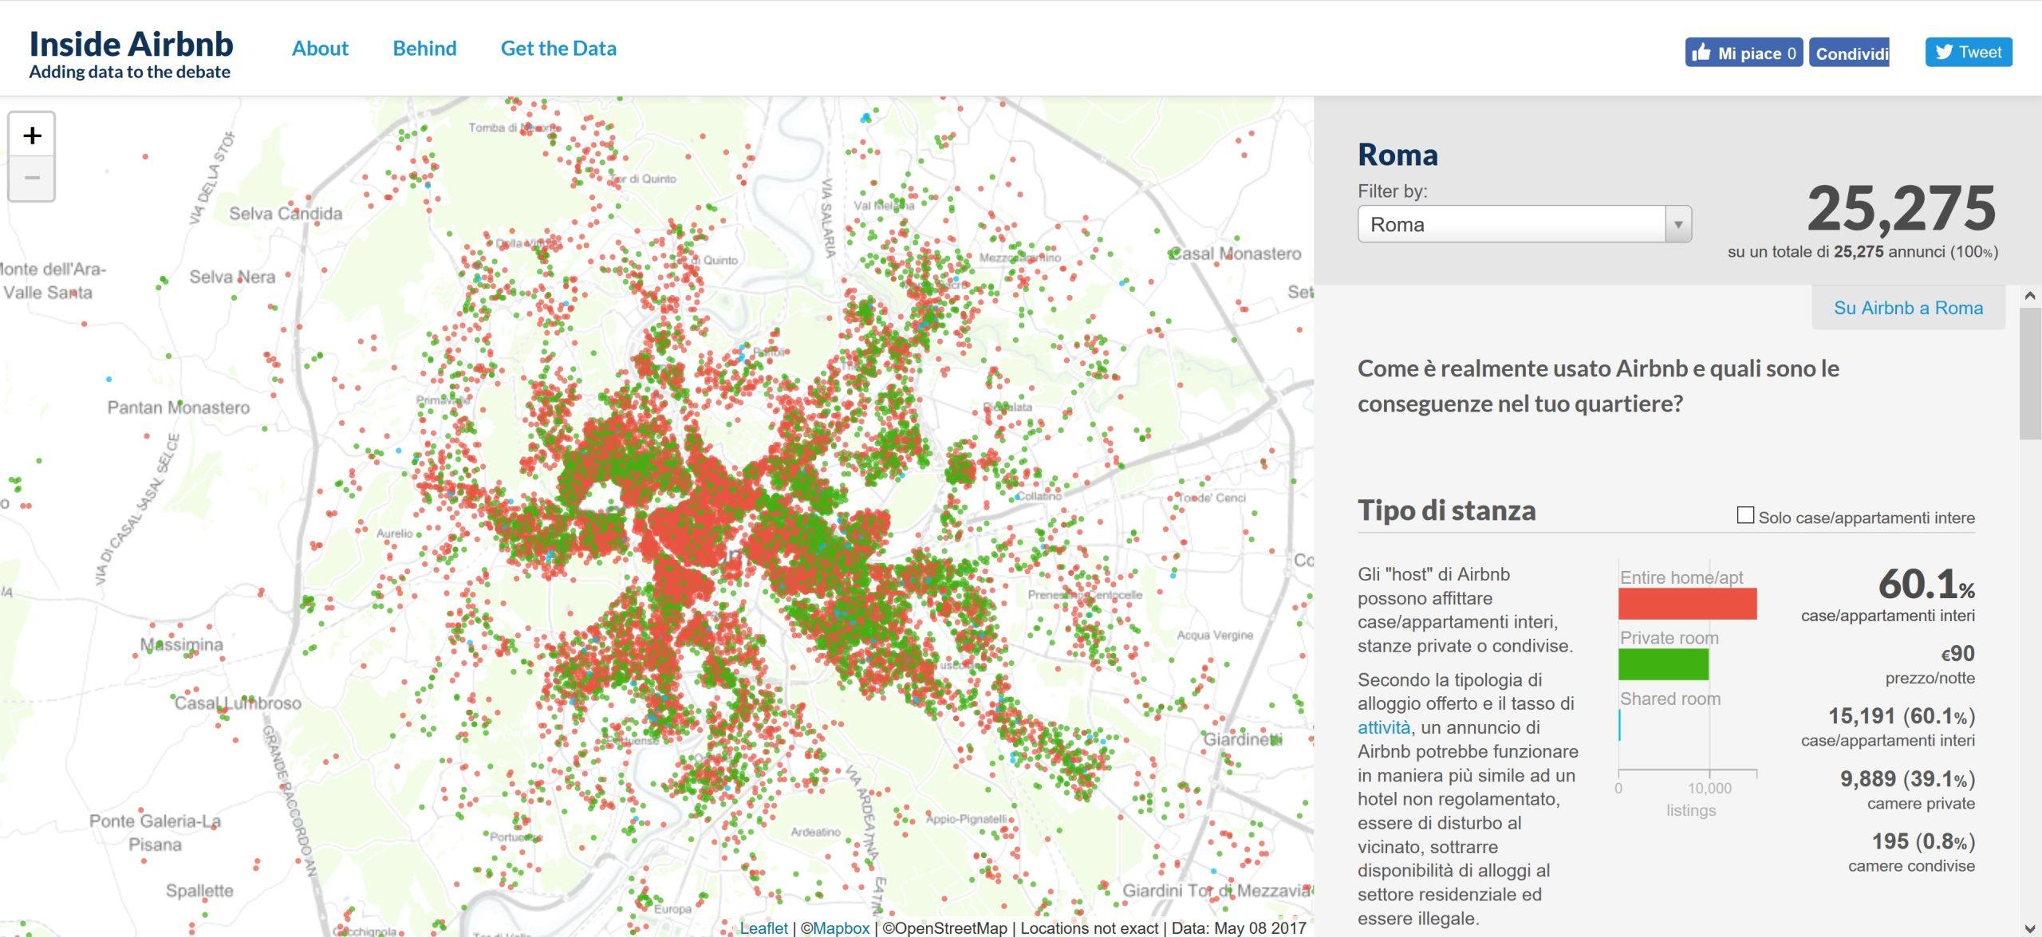The height and width of the screenshot is (937, 2042).
Task: Open the attività link
Action: pyautogui.click(x=1384, y=727)
